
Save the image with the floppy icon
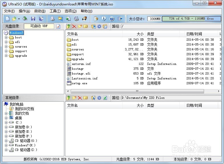[x=33, y=19]
